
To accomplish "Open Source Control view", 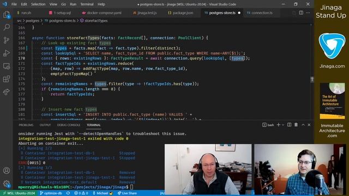I will [7, 40].
